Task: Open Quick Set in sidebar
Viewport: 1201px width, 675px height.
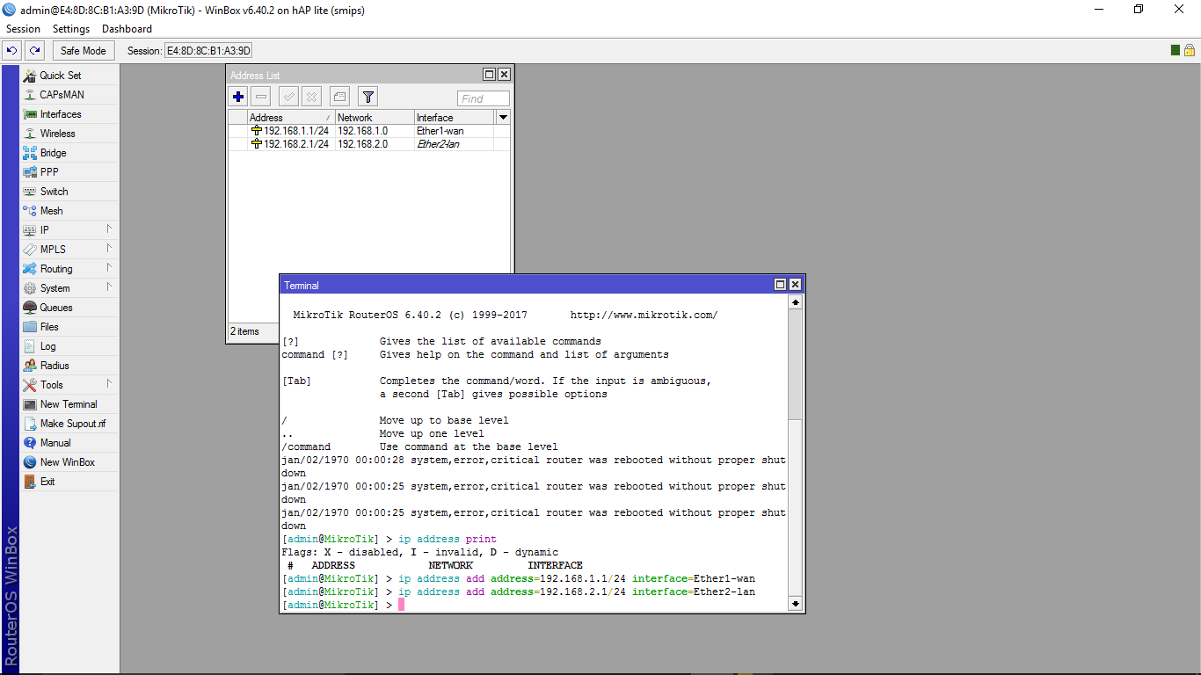Action: point(69,76)
